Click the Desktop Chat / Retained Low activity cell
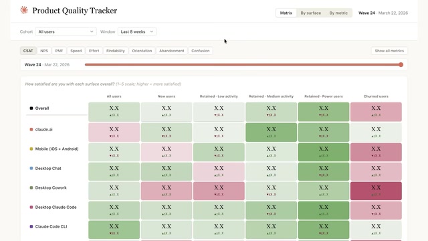 219,171
